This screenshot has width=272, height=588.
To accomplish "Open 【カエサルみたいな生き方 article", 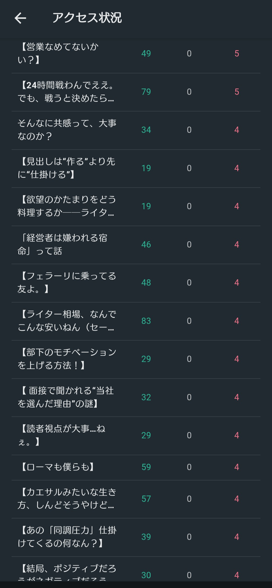I will click(x=67, y=499).
